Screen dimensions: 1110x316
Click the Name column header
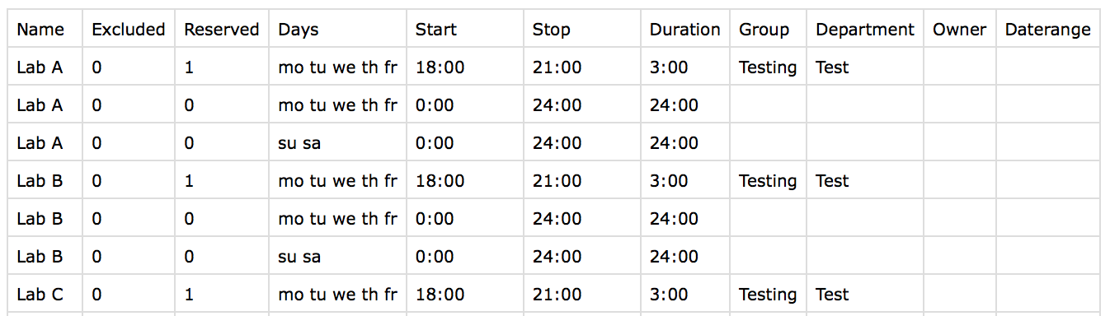pos(45,29)
